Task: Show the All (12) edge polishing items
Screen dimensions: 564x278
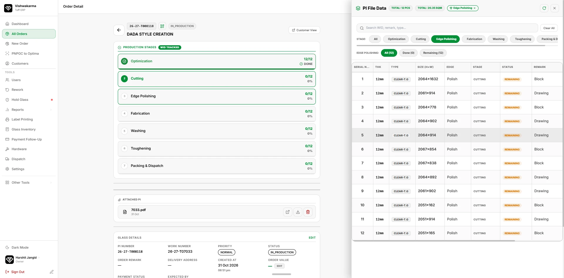Action: (389, 53)
